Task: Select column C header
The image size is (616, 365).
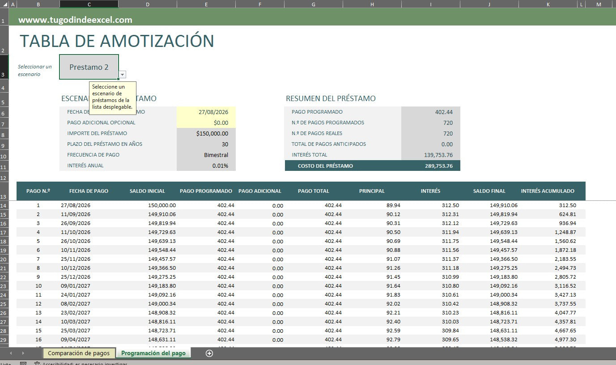Action: 89,4
